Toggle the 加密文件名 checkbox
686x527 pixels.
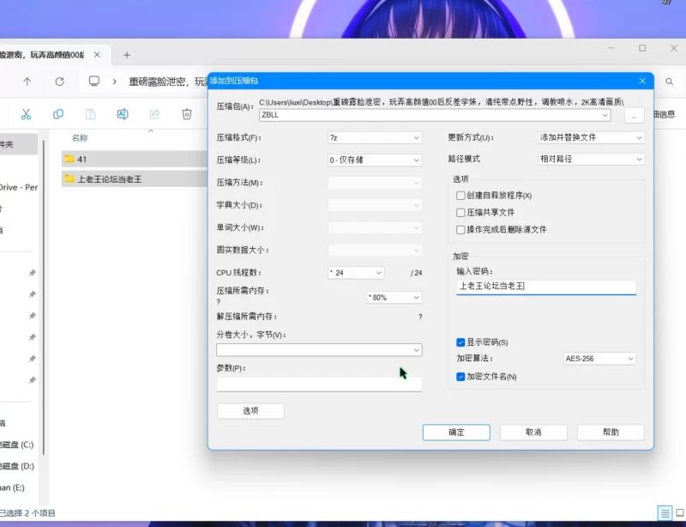click(461, 377)
